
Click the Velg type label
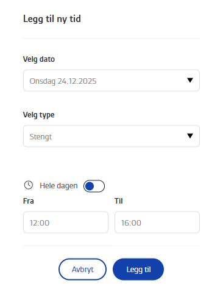tap(38, 115)
